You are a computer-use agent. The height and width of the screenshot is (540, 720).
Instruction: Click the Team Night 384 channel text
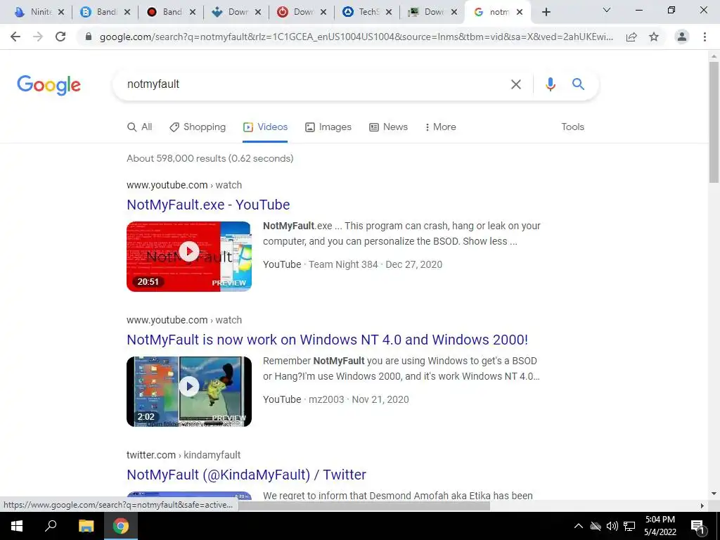coord(343,264)
